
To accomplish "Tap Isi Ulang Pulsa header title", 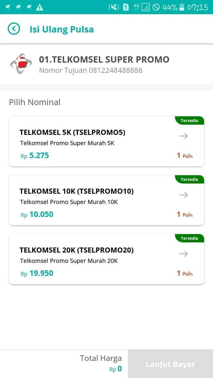I will click(x=62, y=29).
